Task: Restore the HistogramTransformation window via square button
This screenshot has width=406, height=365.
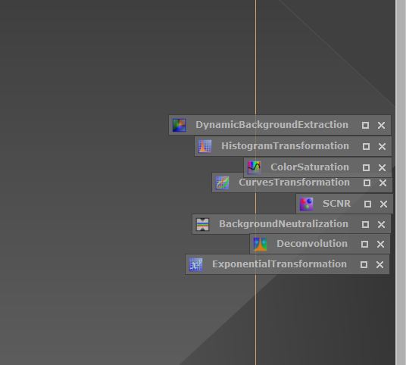Action: [x=366, y=146]
